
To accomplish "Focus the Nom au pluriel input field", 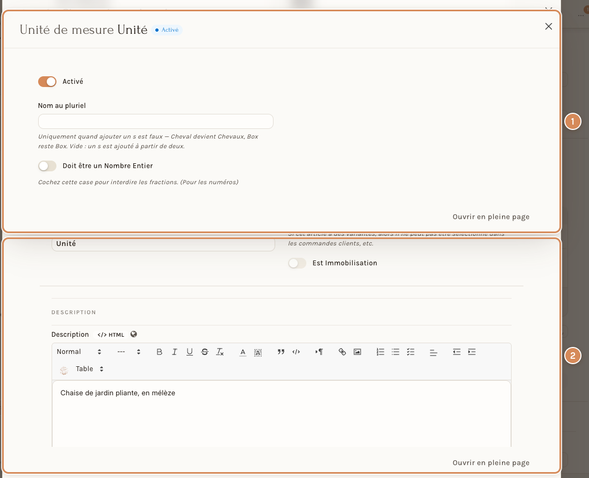I will point(155,121).
